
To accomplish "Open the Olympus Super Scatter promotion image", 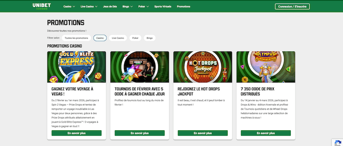I will (x=266, y=67).
